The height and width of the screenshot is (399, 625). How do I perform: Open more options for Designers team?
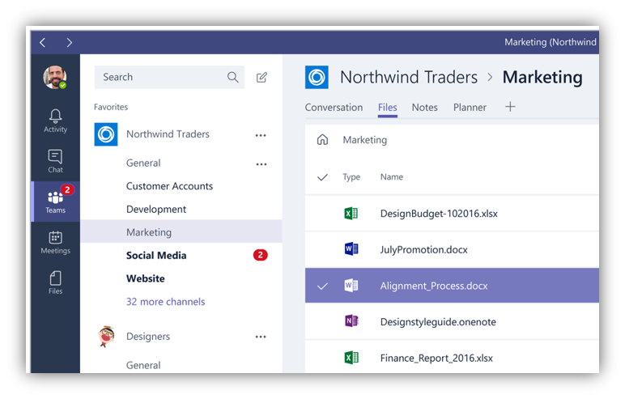pyautogui.click(x=261, y=337)
